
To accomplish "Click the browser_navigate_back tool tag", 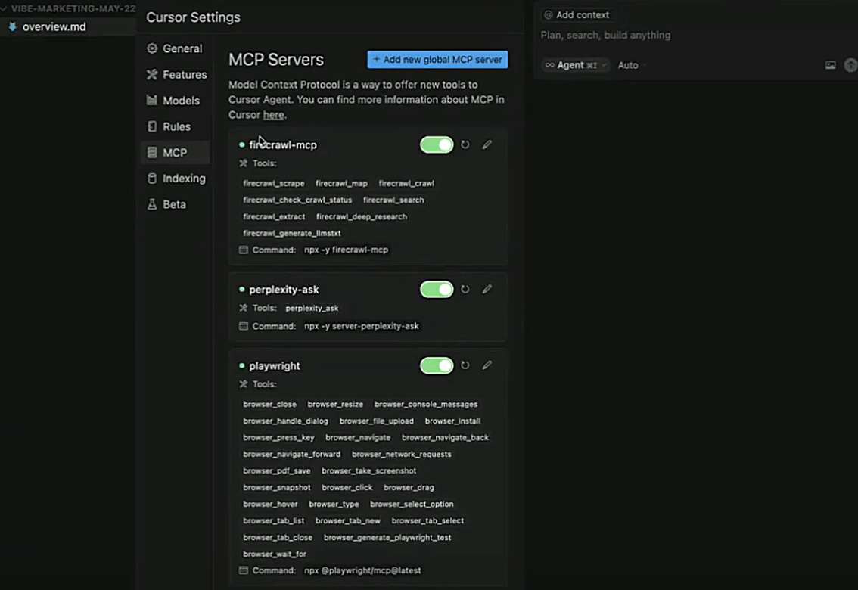I will [x=445, y=437].
